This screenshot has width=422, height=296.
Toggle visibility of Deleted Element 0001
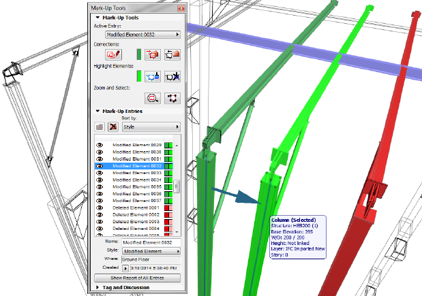coord(100,208)
